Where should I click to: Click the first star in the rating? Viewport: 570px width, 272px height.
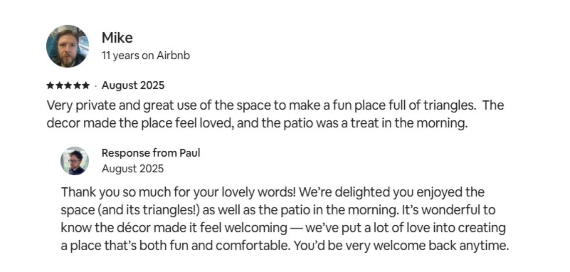50,86
